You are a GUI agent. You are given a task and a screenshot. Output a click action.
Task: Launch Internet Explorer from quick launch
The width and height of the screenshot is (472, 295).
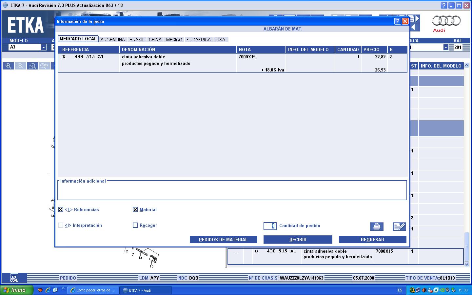click(x=48, y=290)
